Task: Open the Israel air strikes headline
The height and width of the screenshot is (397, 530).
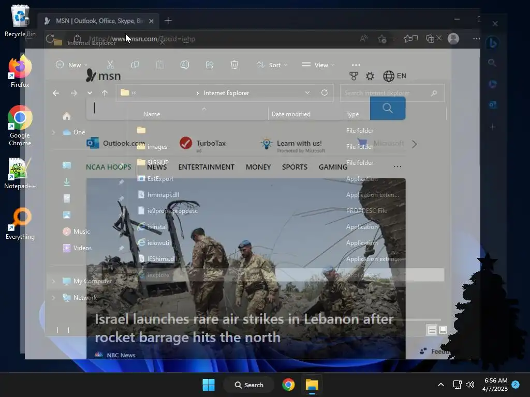Action: click(x=244, y=328)
